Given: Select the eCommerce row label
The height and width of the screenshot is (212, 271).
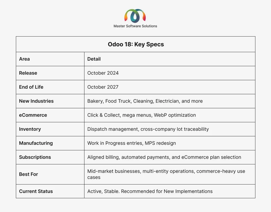Looking at the screenshot, I should tap(33, 115).
